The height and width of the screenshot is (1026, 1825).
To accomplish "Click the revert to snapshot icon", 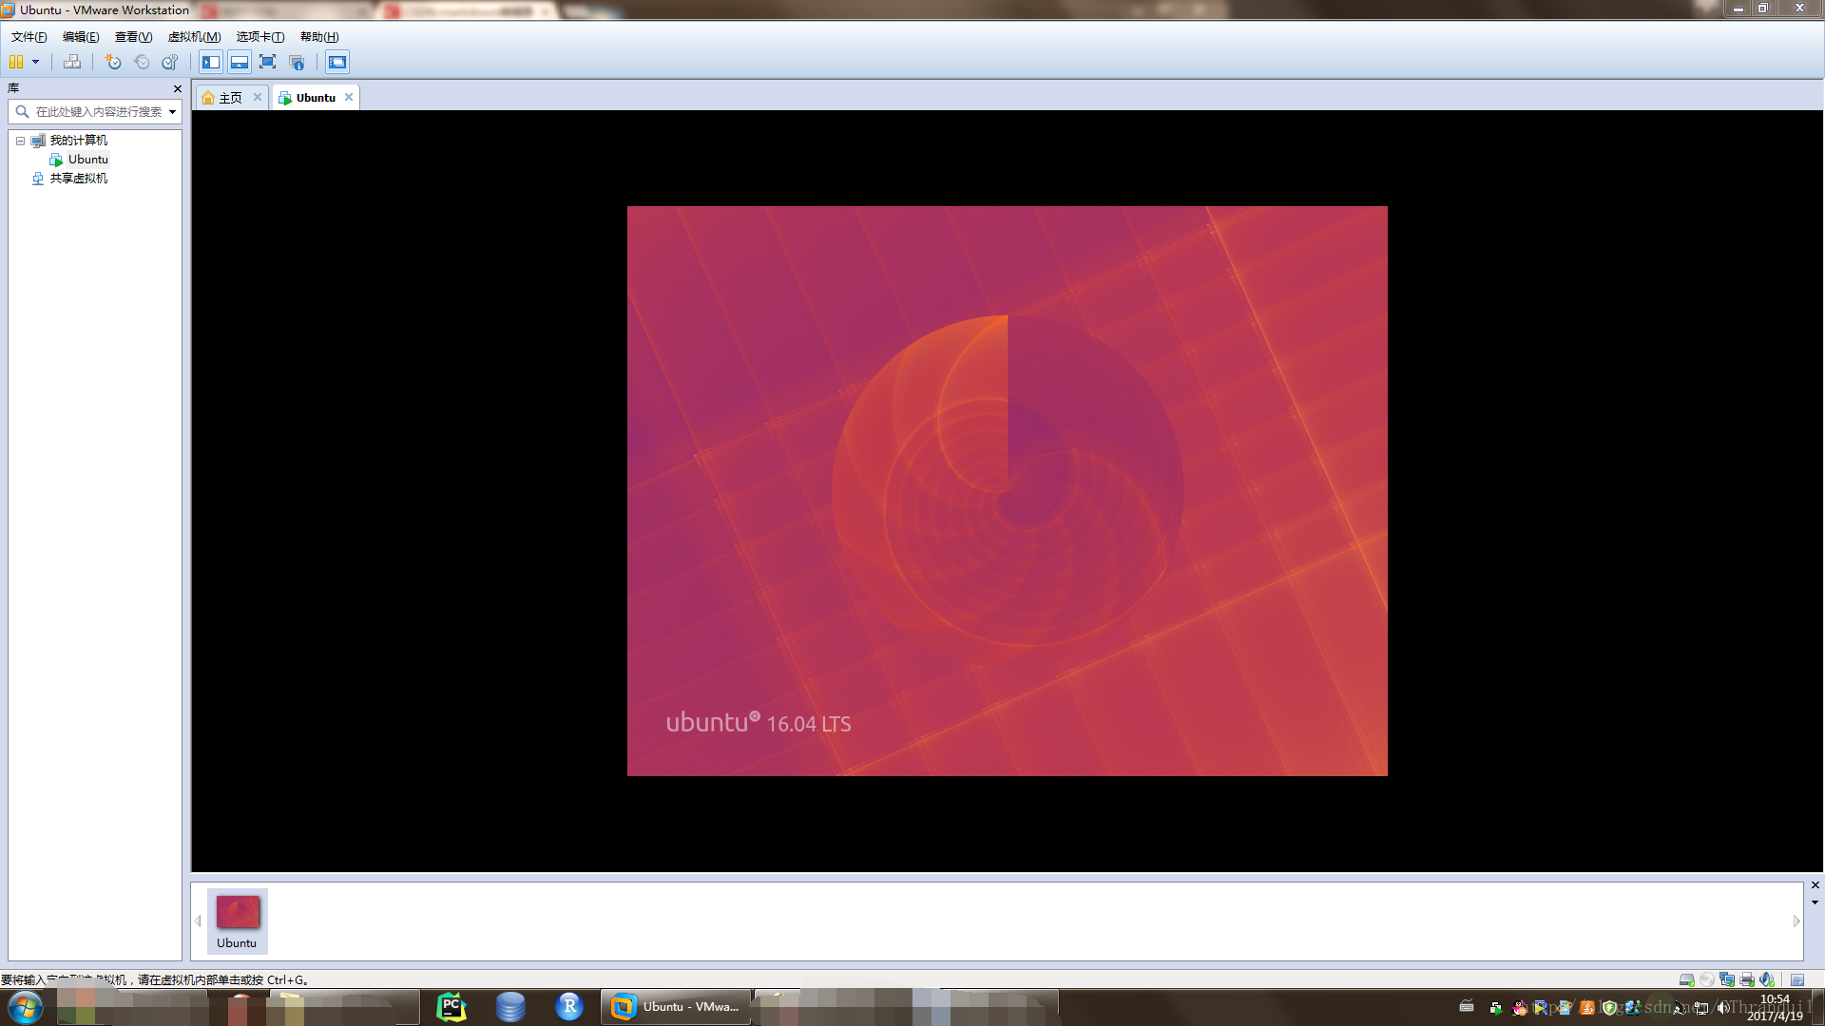I will pyautogui.click(x=142, y=62).
